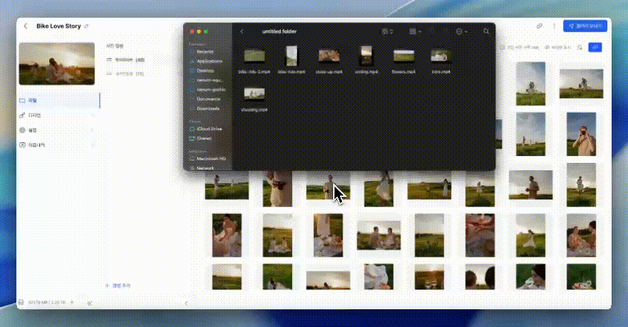
Task: Click the blue upload button above photo grid
Action: click(x=595, y=47)
